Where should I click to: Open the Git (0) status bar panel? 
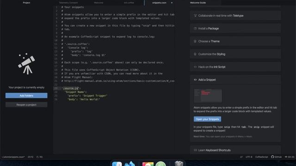(290, 157)
